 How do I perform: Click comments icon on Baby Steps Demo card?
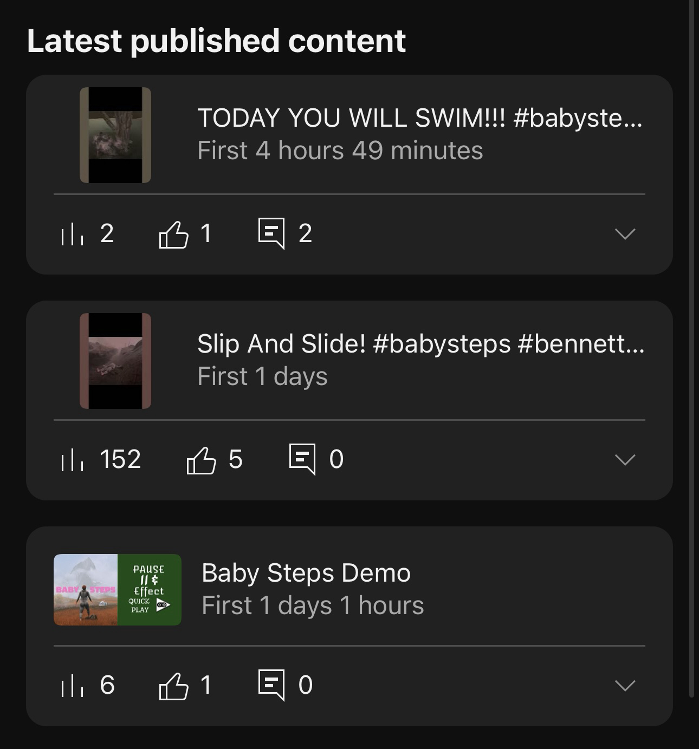(x=271, y=685)
